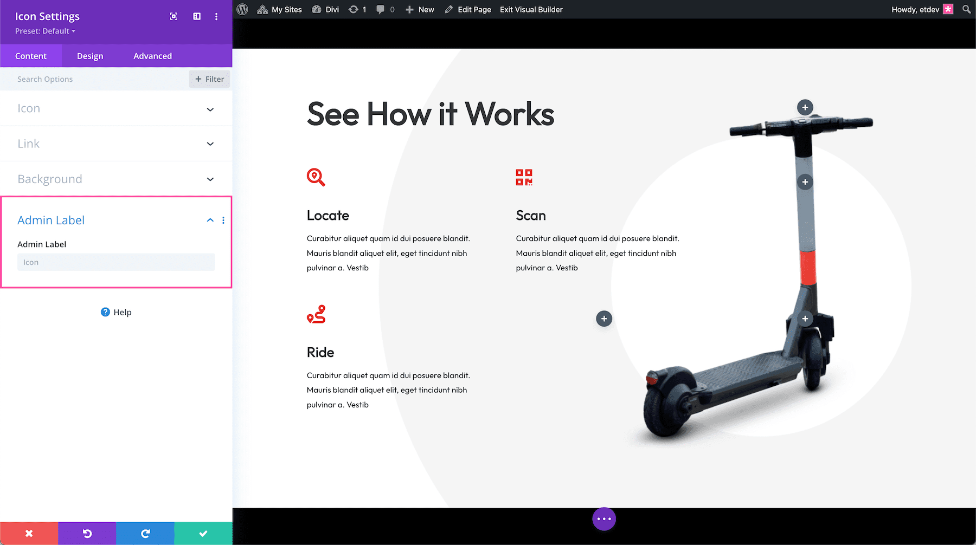Switch to the Advanced tab
This screenshot has width=976, height=545.
(152, 55)
